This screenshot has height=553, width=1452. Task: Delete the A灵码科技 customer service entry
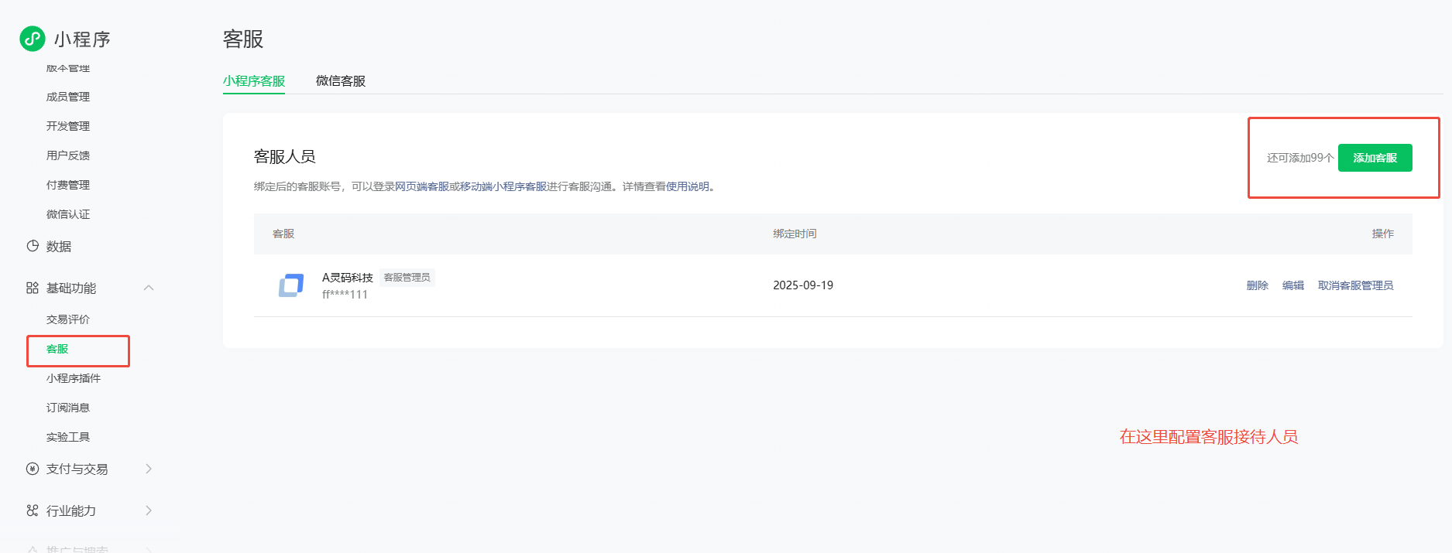tap(1257, 285)
